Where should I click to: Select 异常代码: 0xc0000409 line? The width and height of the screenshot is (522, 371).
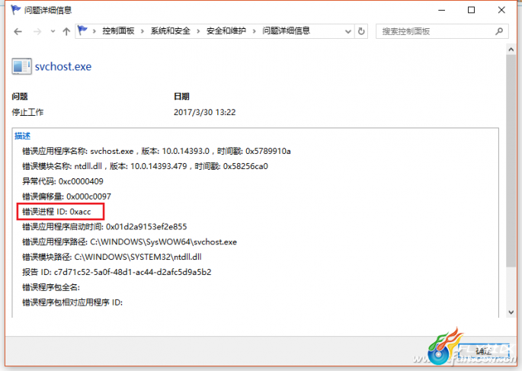[x=62, y=181]
